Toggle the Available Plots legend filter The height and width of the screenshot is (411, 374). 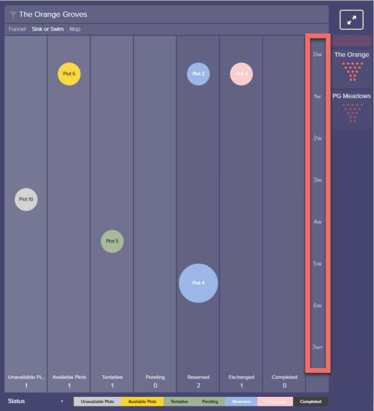(142, 402)
